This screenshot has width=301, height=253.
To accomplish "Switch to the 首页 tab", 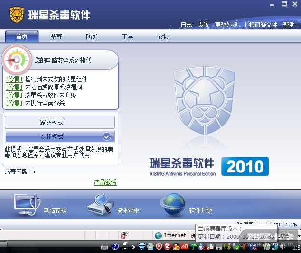I will click(22, 36).
